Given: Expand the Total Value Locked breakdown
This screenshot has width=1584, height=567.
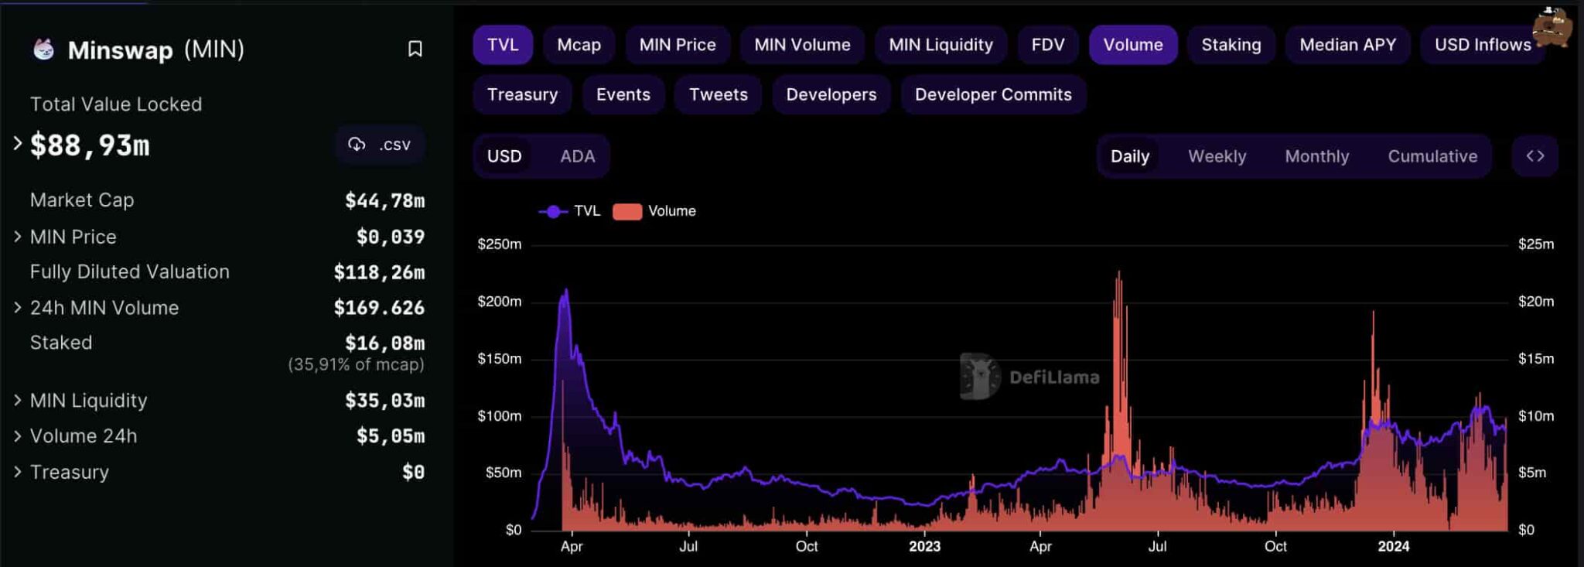Looking at the screenshot, I should (17, 144).
